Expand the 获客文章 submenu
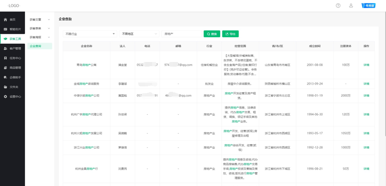 (39, 20)
